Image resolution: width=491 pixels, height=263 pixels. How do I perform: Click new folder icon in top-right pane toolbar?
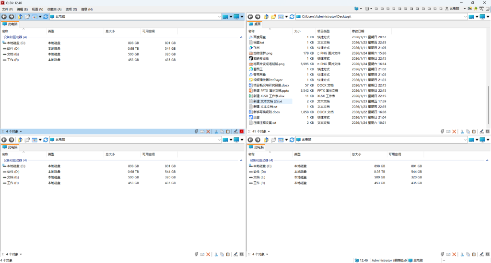point(273,17)
